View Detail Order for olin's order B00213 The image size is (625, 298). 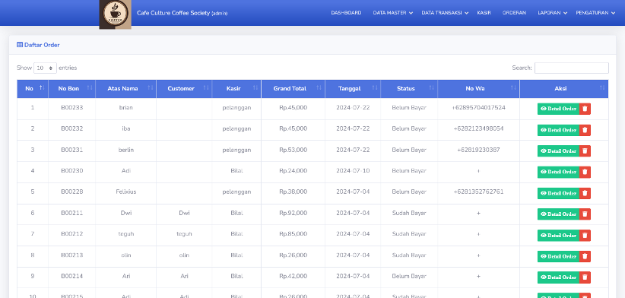pos(558,256)
